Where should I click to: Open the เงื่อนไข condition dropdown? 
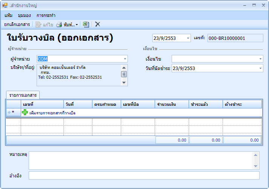pyautogui.click(x=260, y=59)
